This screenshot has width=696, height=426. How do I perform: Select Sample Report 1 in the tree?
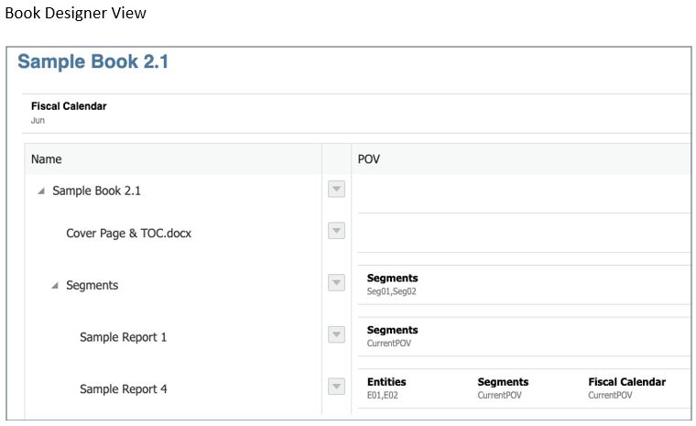pos(123,337)
